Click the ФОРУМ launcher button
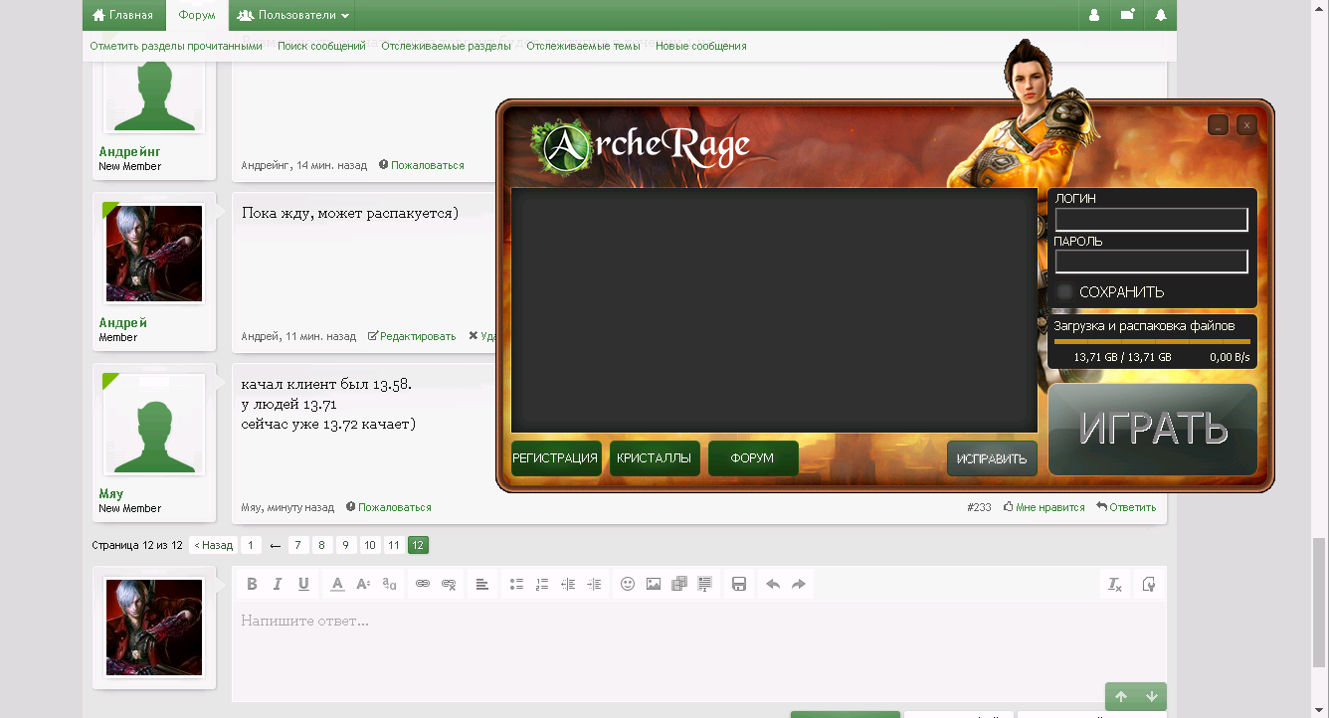Screen dimensions: 1329x718 point(753,458)
